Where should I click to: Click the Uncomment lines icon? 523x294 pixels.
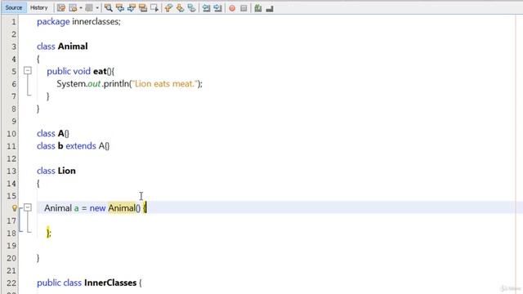point(270,8)
